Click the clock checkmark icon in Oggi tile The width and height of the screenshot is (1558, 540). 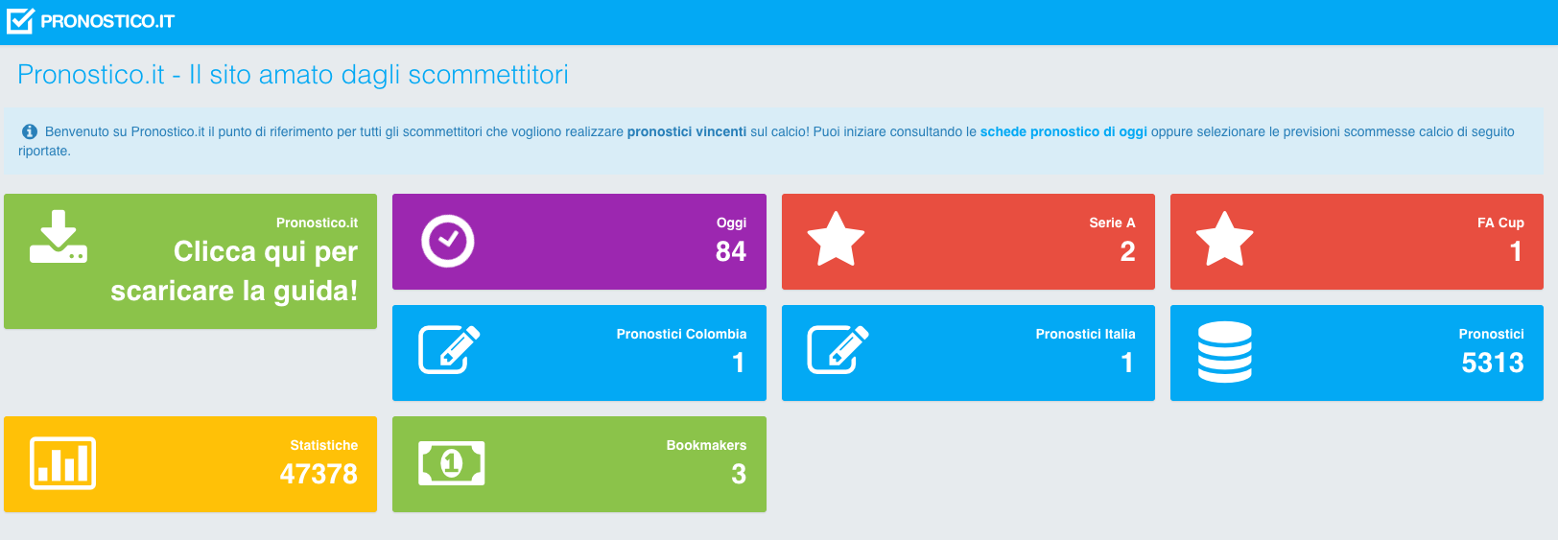(x=448, y=241)
